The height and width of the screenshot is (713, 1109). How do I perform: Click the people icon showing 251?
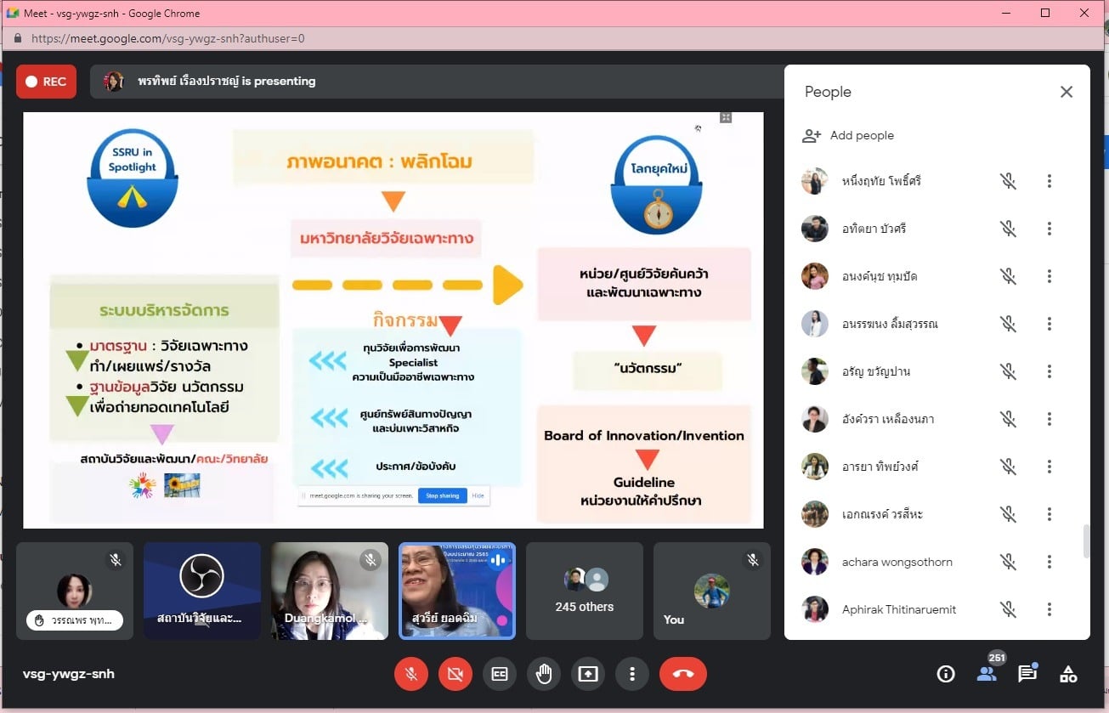(x=986, y=674)
